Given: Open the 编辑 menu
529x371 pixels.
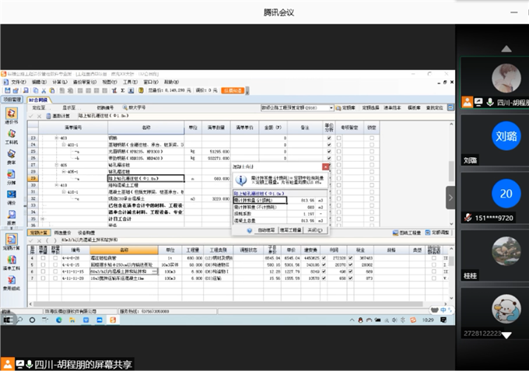Looking at the screenshot, I should click(39, 82).
